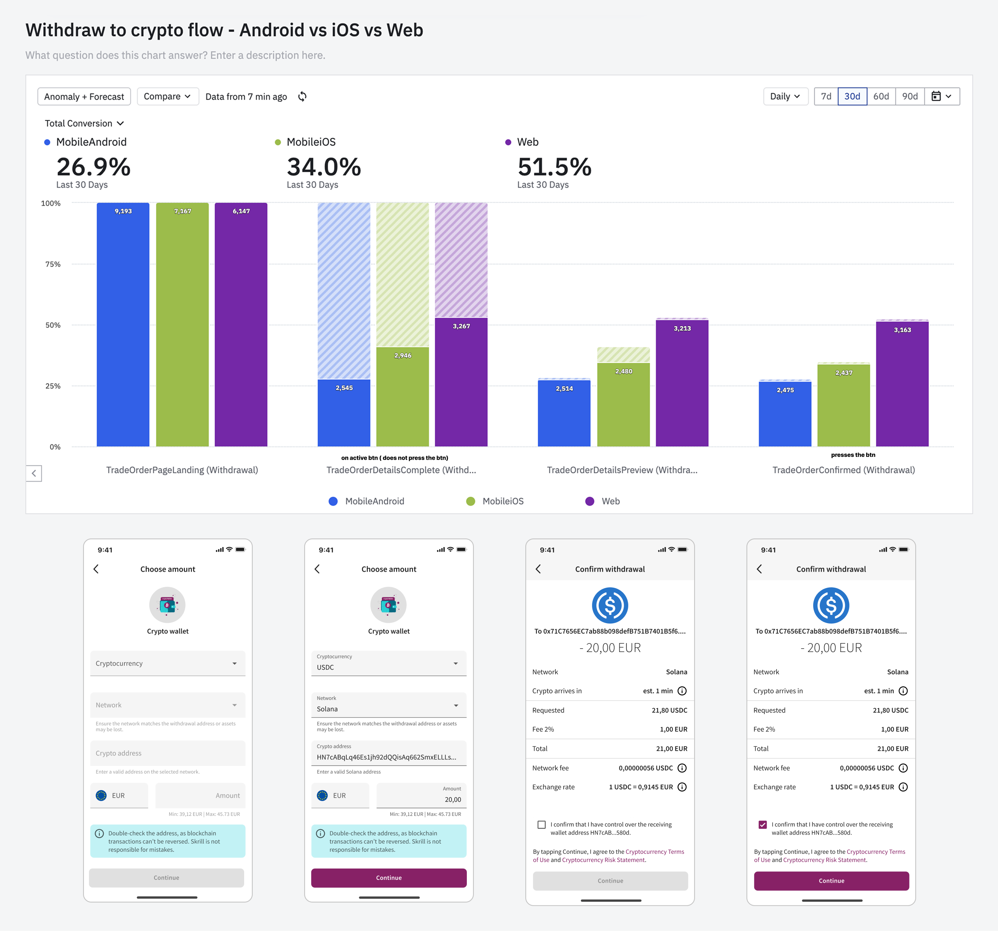Click the empty Crypto address field
The image size is (998, 931).
168,753
